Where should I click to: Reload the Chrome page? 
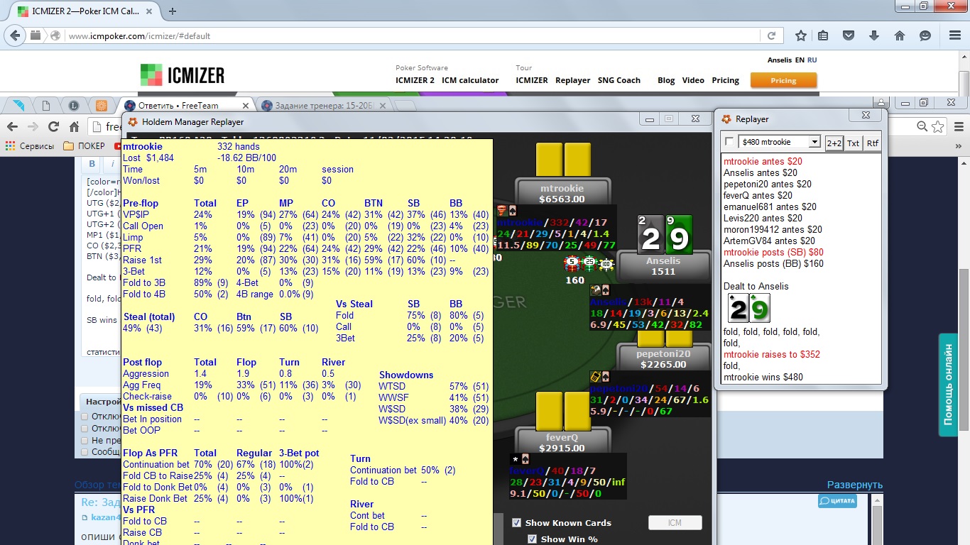pyautogui.click(x=53, y=126)
